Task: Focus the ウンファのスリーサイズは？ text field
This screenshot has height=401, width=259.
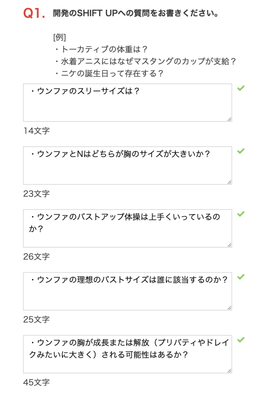Action: click(x=128, y=103)
